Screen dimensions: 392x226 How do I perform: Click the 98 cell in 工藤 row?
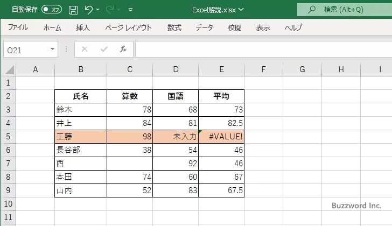[x=130, y=137]
